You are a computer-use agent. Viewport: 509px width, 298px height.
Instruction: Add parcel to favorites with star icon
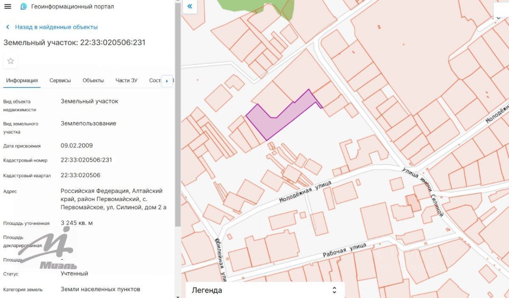pos(11,61)
